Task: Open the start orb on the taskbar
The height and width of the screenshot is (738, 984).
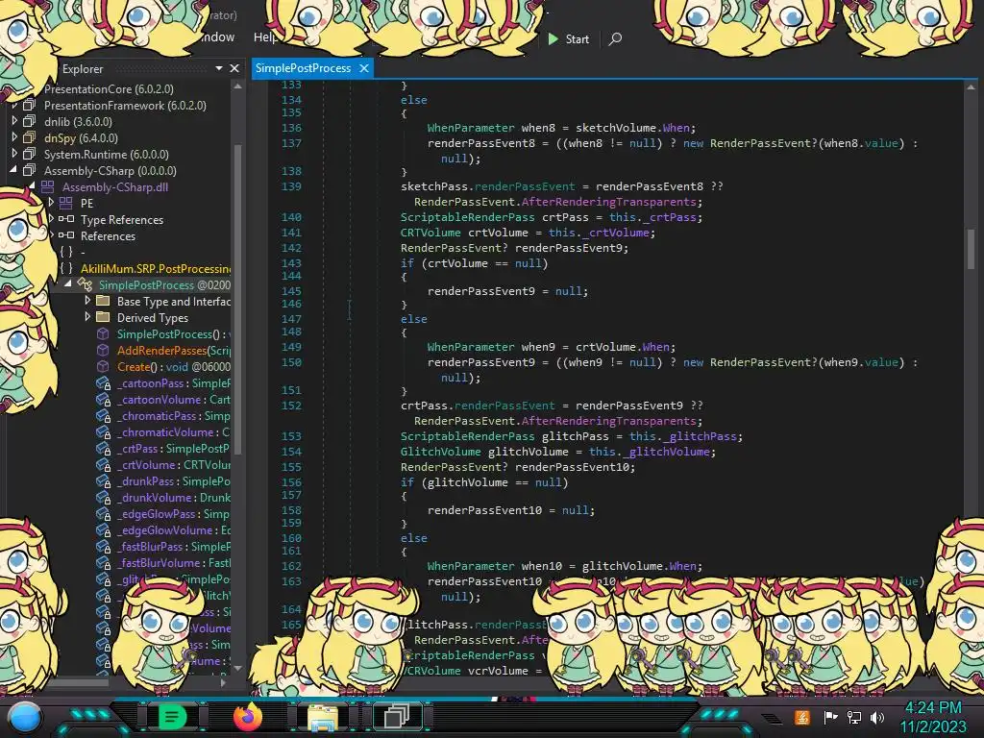Action: [25, 718]
